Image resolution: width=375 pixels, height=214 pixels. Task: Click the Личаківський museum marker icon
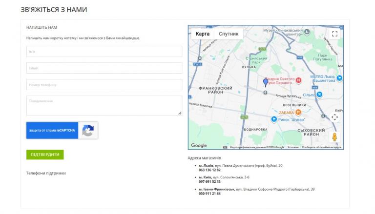[x=307, y=32]
